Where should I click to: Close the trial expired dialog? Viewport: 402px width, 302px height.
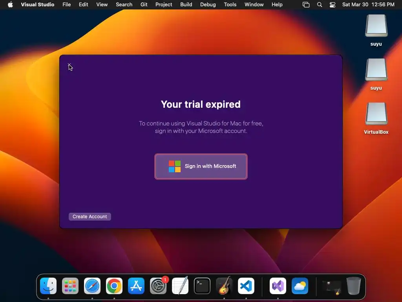(69, 65)
